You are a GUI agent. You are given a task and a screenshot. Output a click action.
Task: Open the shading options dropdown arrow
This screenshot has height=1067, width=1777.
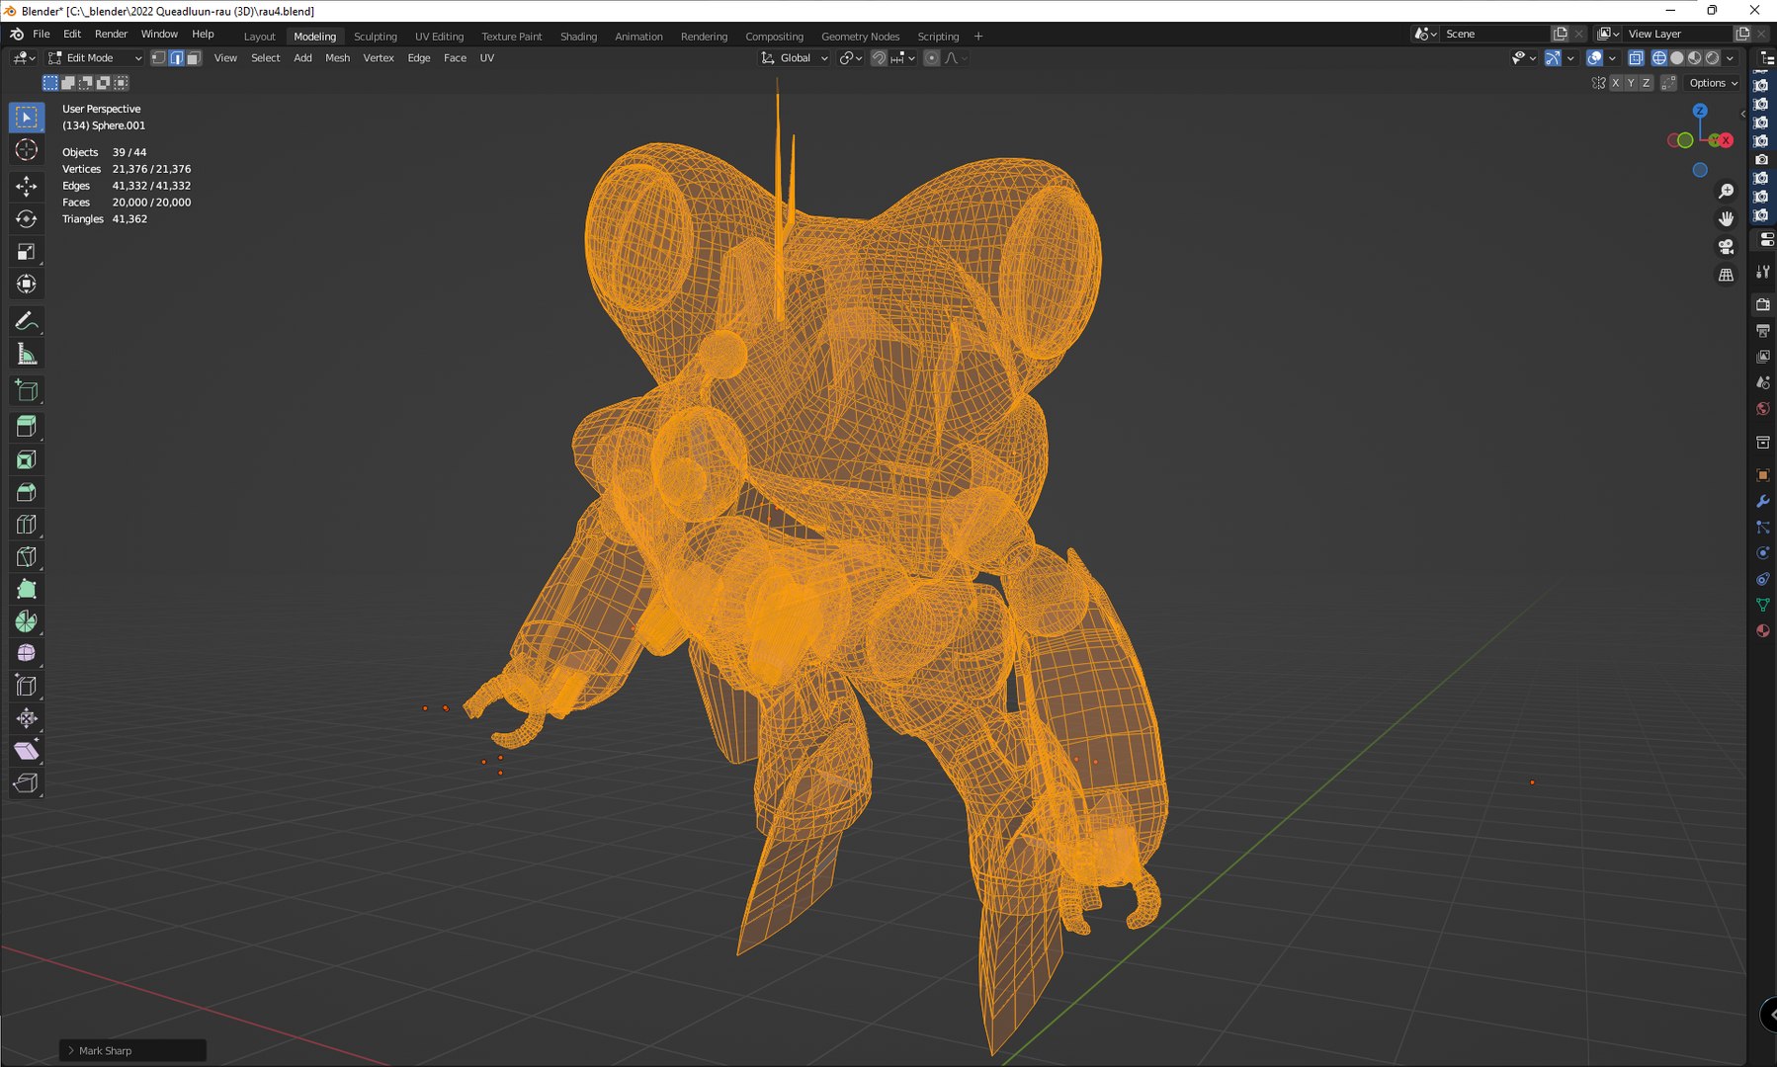tap(1730, 58)
